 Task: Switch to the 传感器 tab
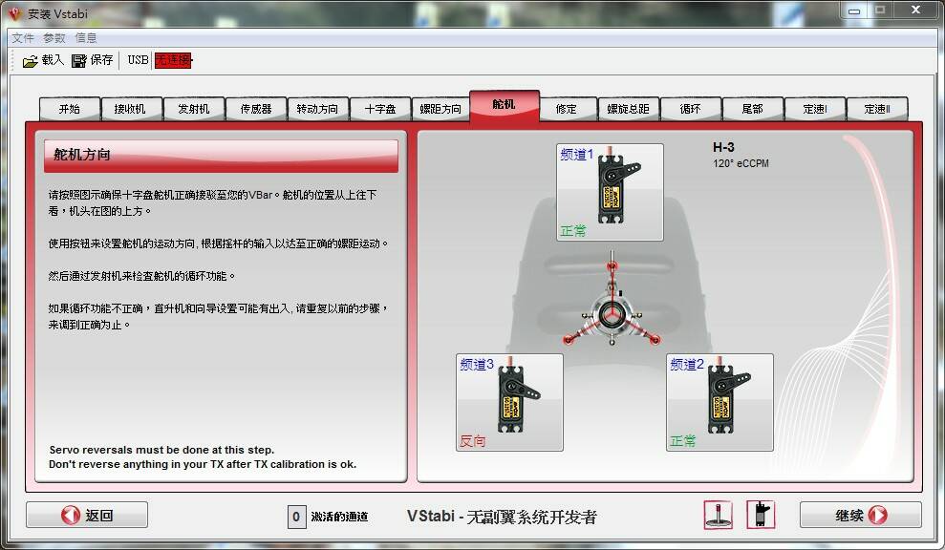point(255,109)
